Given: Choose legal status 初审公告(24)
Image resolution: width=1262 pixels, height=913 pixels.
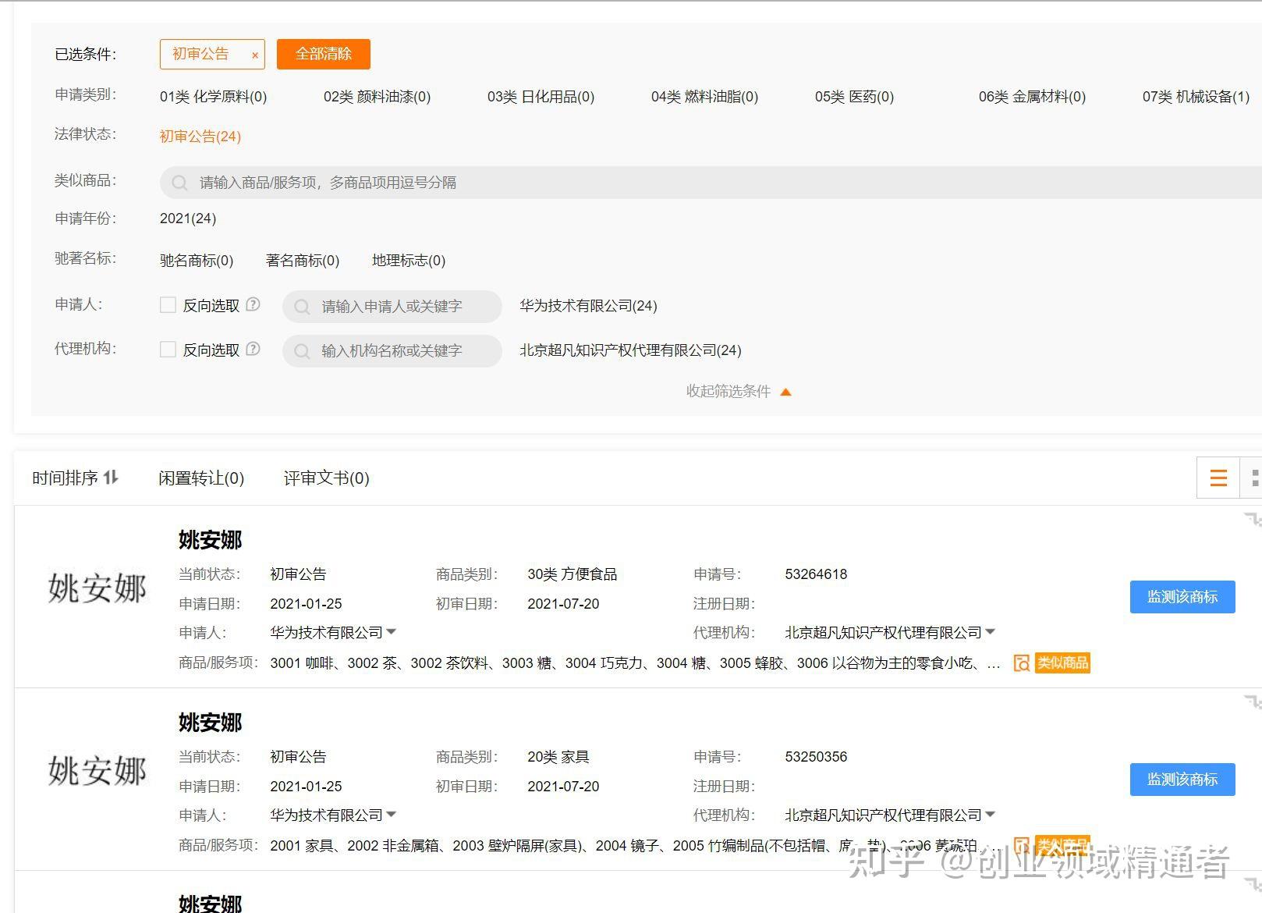Looking at the screenshot, I should click(x=200, y=137).
